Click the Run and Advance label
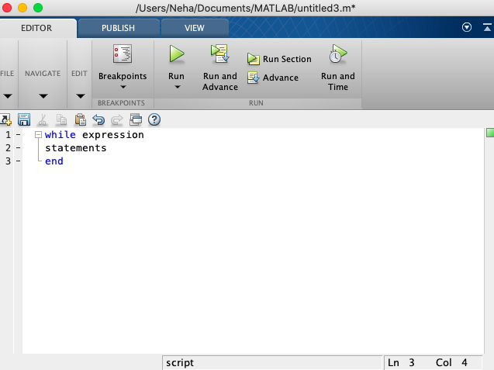 [x=220, y=81]
